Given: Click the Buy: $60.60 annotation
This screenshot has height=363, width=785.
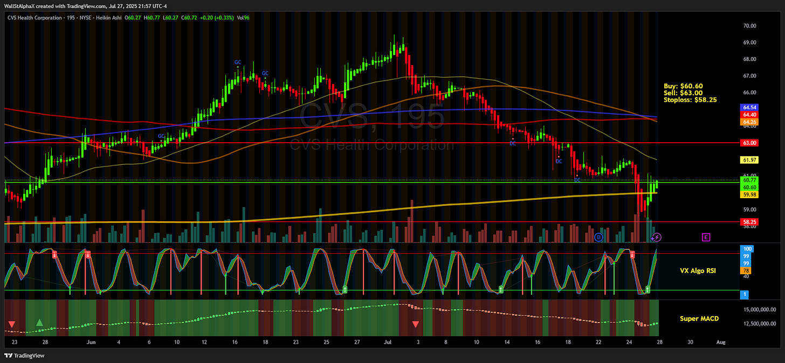Looking at the screenshot, I should tap(683, 86).
